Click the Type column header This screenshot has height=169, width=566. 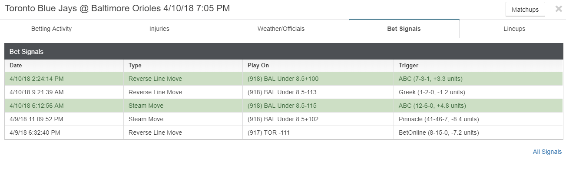(x=183, y=66)
